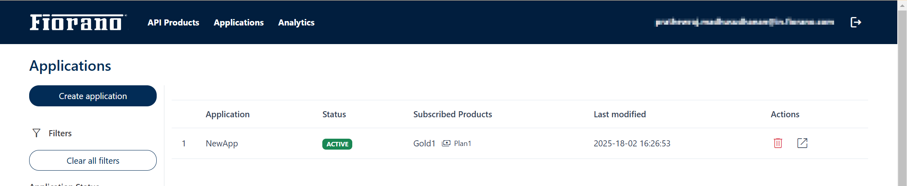Click the Application column header
This screenshot has height=186, width=907.
coord(228,114)
